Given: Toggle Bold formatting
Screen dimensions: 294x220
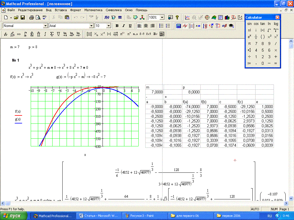Looking at the screenshot, I should (x=117, y=26).
